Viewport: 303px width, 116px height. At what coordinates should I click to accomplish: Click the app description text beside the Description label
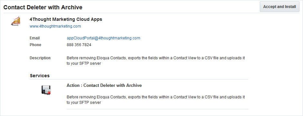coord(156,61)
